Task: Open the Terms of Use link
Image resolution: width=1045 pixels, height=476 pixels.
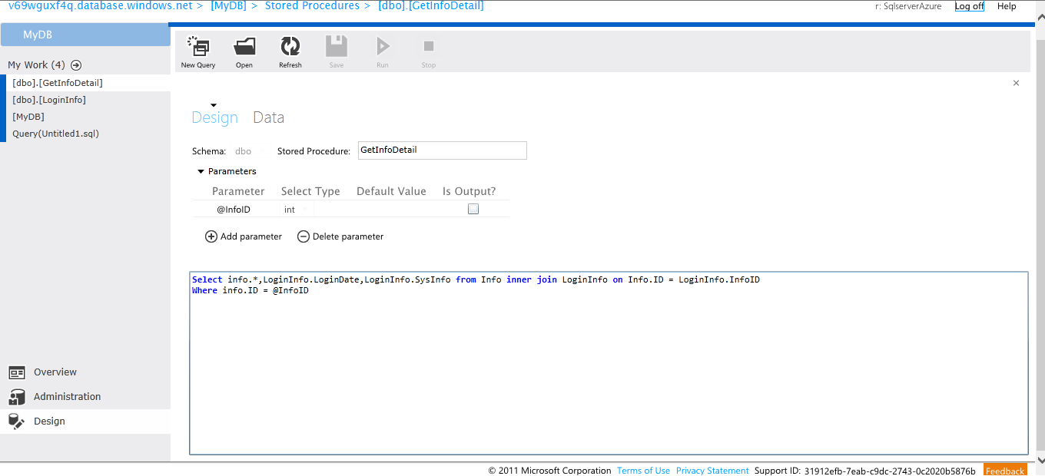Action: [x=643, y=470]
